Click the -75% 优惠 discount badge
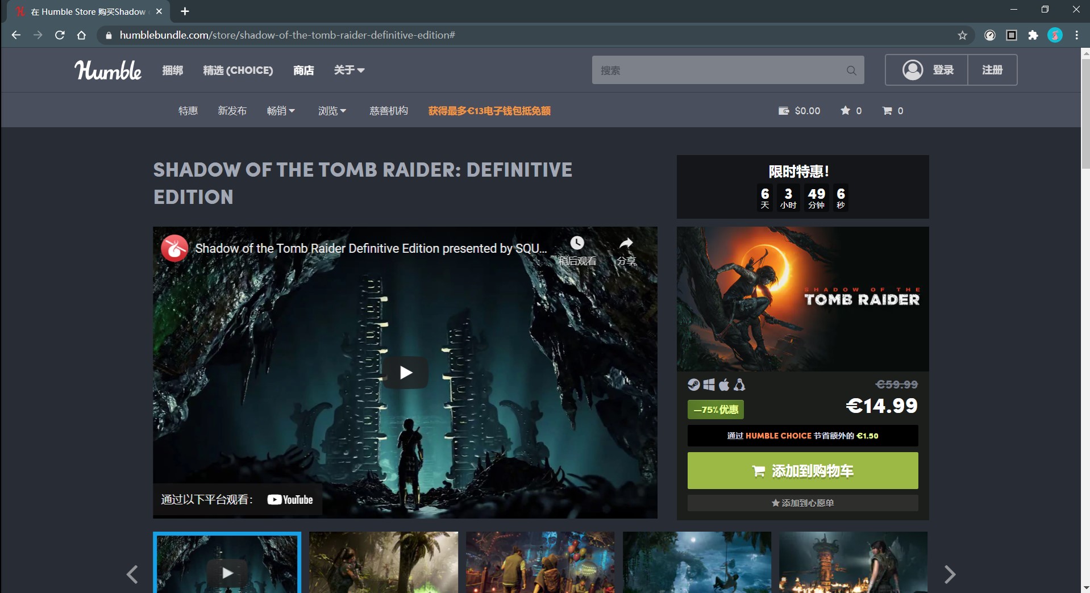Screen dimensions: 1090x593 point(715,410)
